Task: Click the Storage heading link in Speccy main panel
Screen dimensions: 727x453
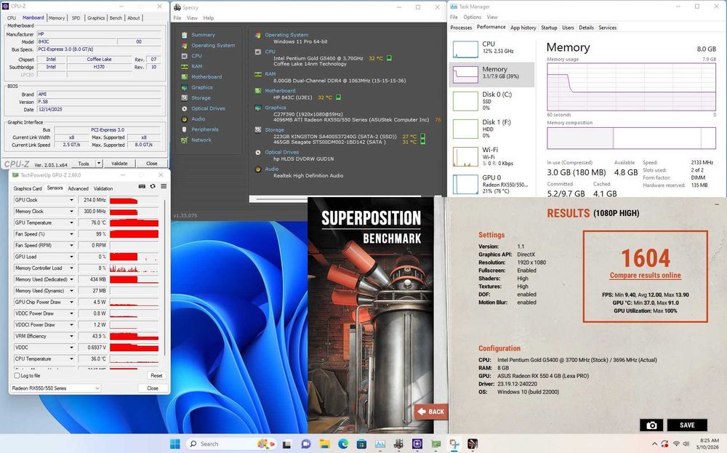Action: [275, 130]
